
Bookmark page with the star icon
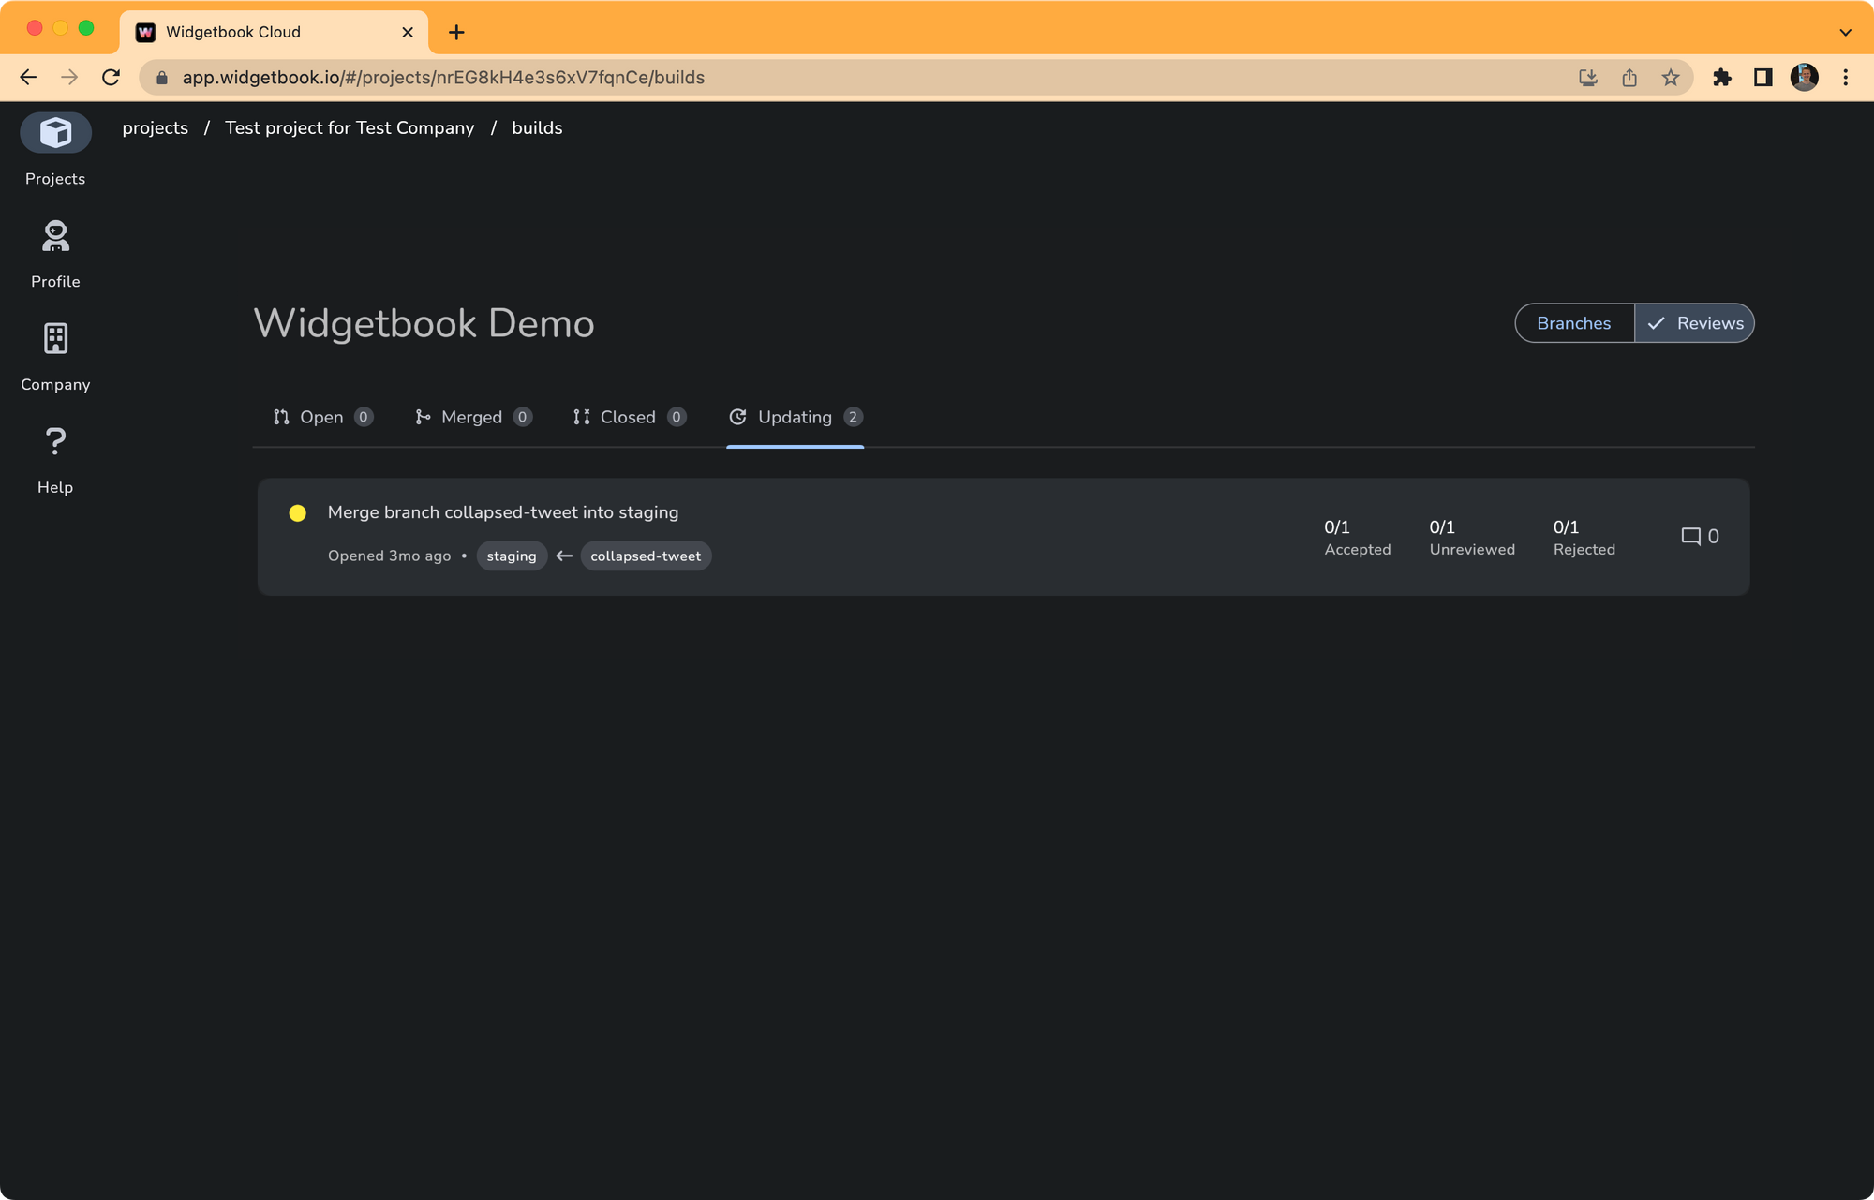[1671, 78]
